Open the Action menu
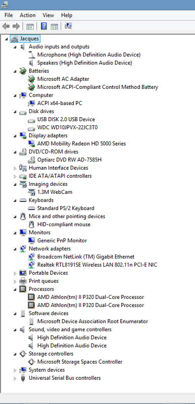The width and height of the screenshot is (195, 404). point(28,15)
